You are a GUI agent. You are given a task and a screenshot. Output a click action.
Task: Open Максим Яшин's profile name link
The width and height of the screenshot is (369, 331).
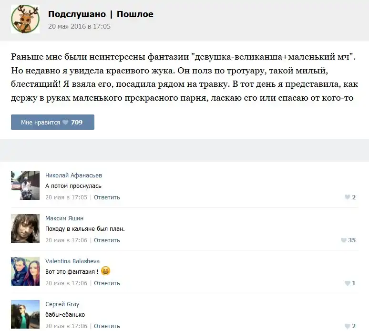click(x=64, y=218)
